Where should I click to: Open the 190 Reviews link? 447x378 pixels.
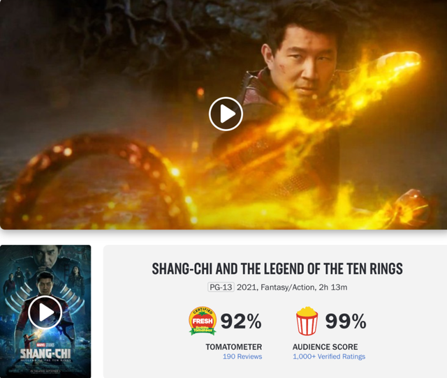[242, 356]
